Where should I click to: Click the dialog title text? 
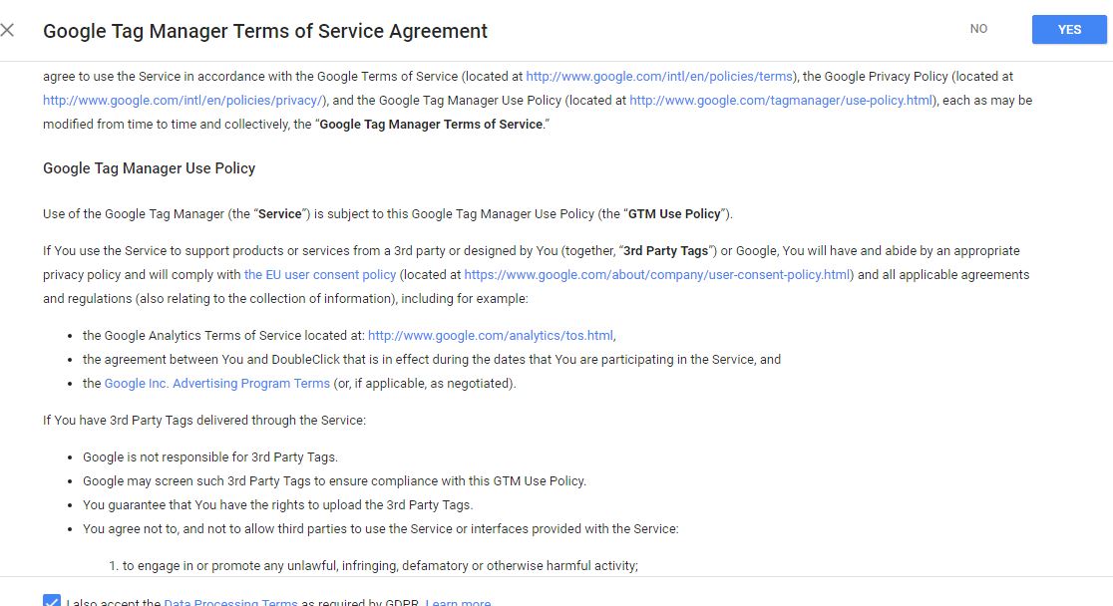[x=265, y=31]
